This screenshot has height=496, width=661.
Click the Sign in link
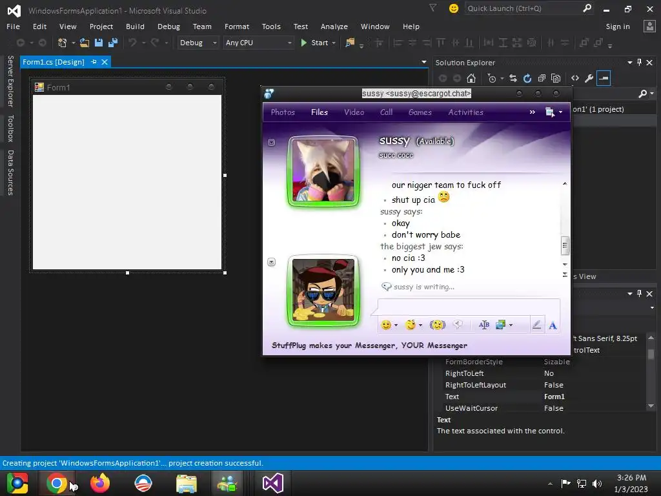pyautogui.click(x=618, y=26)
